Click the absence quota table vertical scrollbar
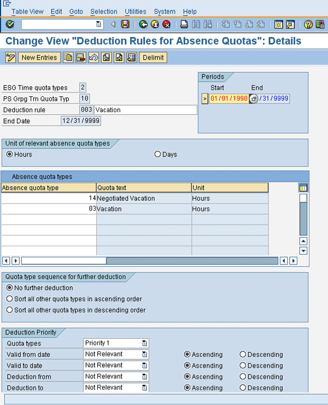The width and height of the screenshot is (328, 405). [x=303, y=215]
